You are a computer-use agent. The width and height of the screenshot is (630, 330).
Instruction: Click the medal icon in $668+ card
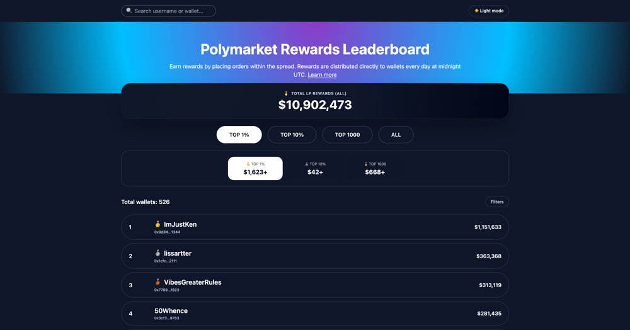click(366, 164)
